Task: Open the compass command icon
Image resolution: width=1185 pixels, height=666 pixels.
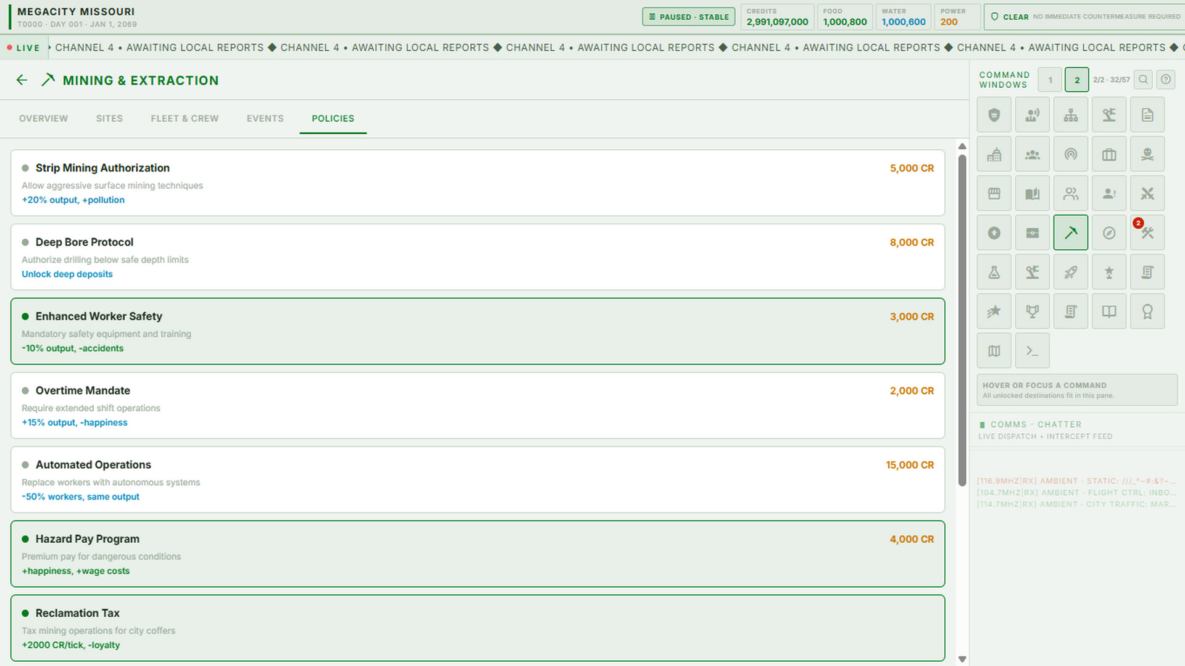Action: pos(1108,232)
